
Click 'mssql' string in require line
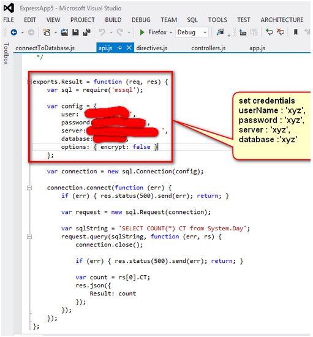click(x=124, y=90)
